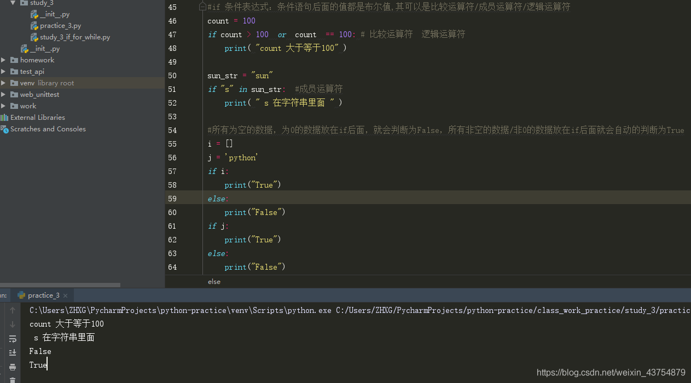This screenshot has width=691, height=383.
Task: Click console output 'count 大于等于100'
Action: 67,324
